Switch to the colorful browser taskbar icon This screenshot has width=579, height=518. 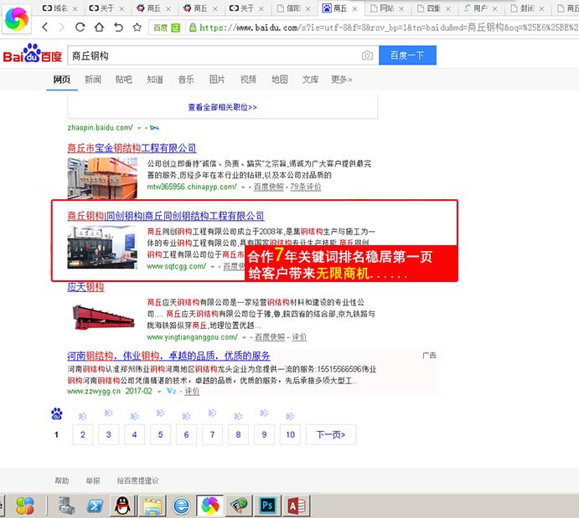[x=210, y=505]
